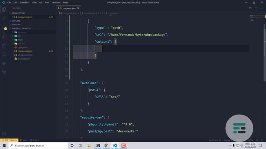Viewport: 266px width, 149px height.
Task: Open the Go menu
Action: 41,2
